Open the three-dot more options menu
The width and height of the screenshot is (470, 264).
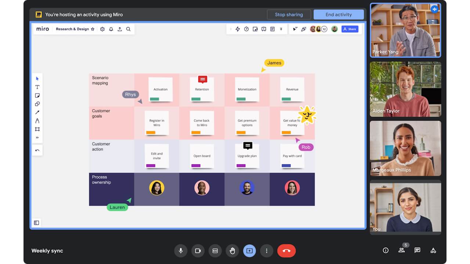point(267,251)
